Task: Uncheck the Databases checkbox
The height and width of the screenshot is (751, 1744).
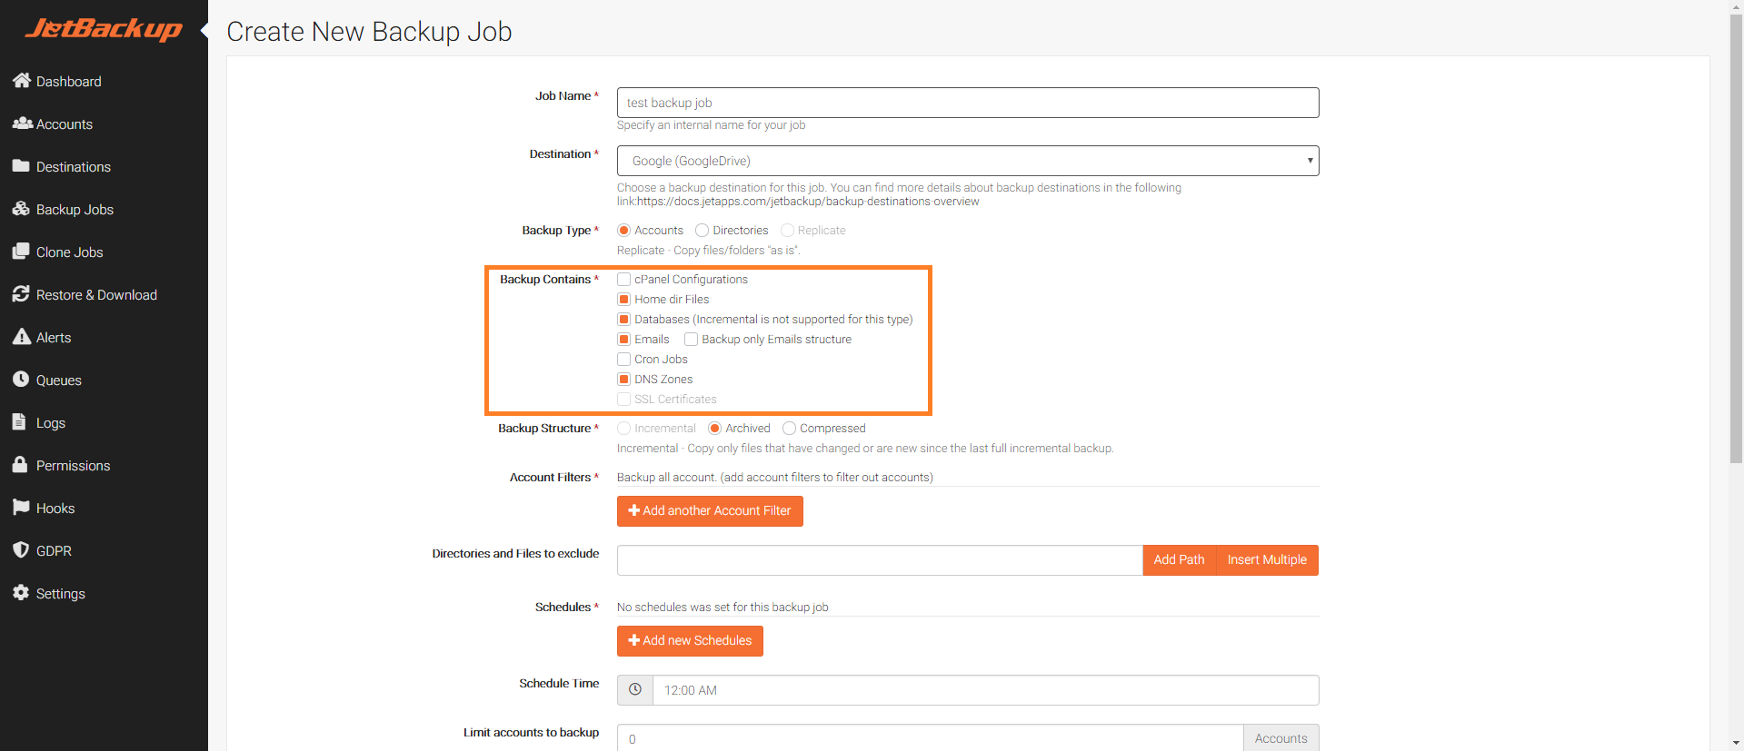Action: coord(623,320)
